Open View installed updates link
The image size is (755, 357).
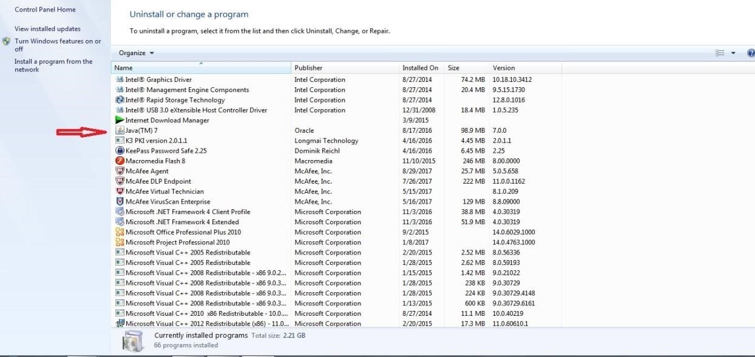47,28
